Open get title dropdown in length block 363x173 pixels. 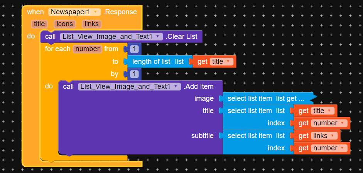point(228,62)
